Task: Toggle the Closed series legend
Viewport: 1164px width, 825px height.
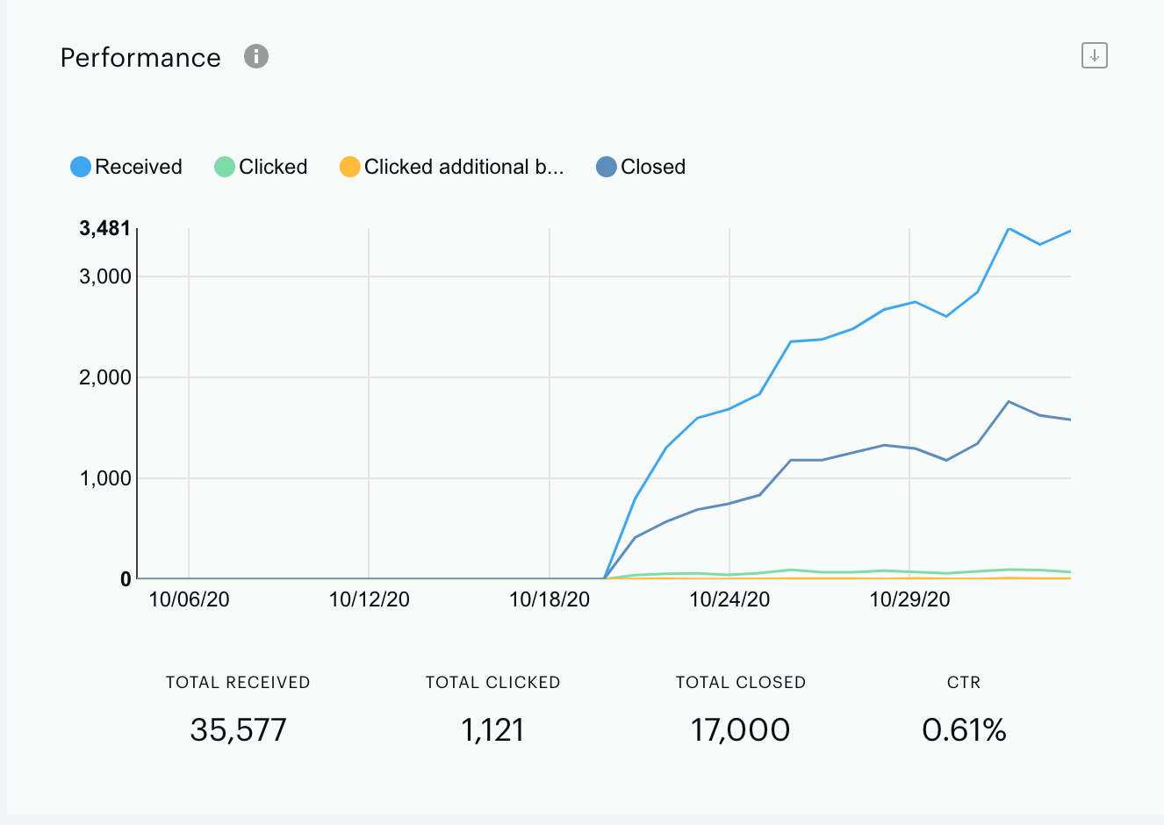Action: point(641,167)
